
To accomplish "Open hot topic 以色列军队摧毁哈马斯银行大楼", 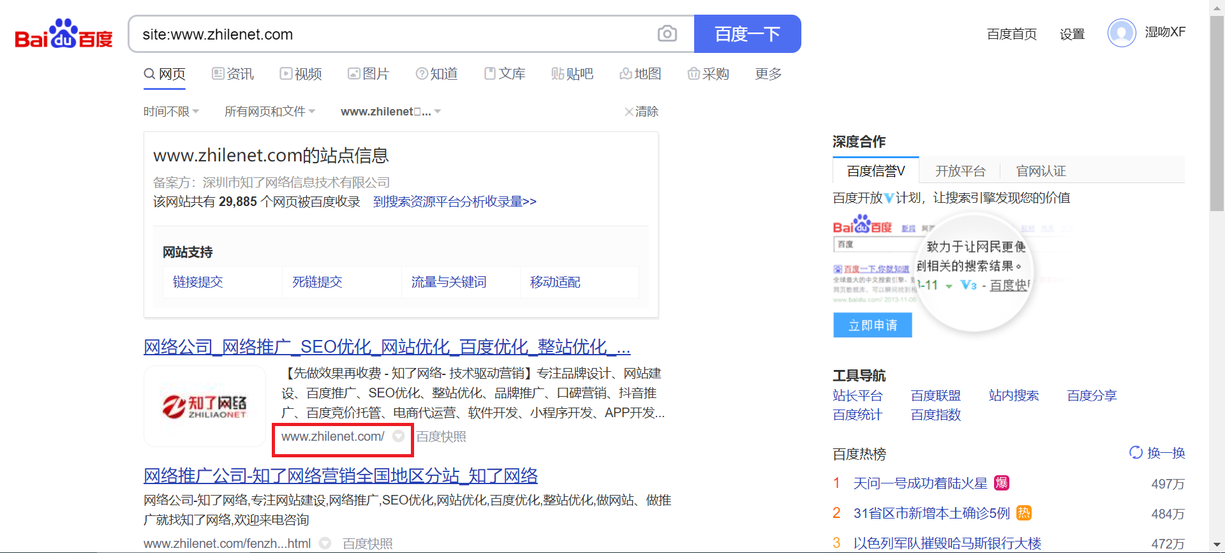I will point(947,543).
